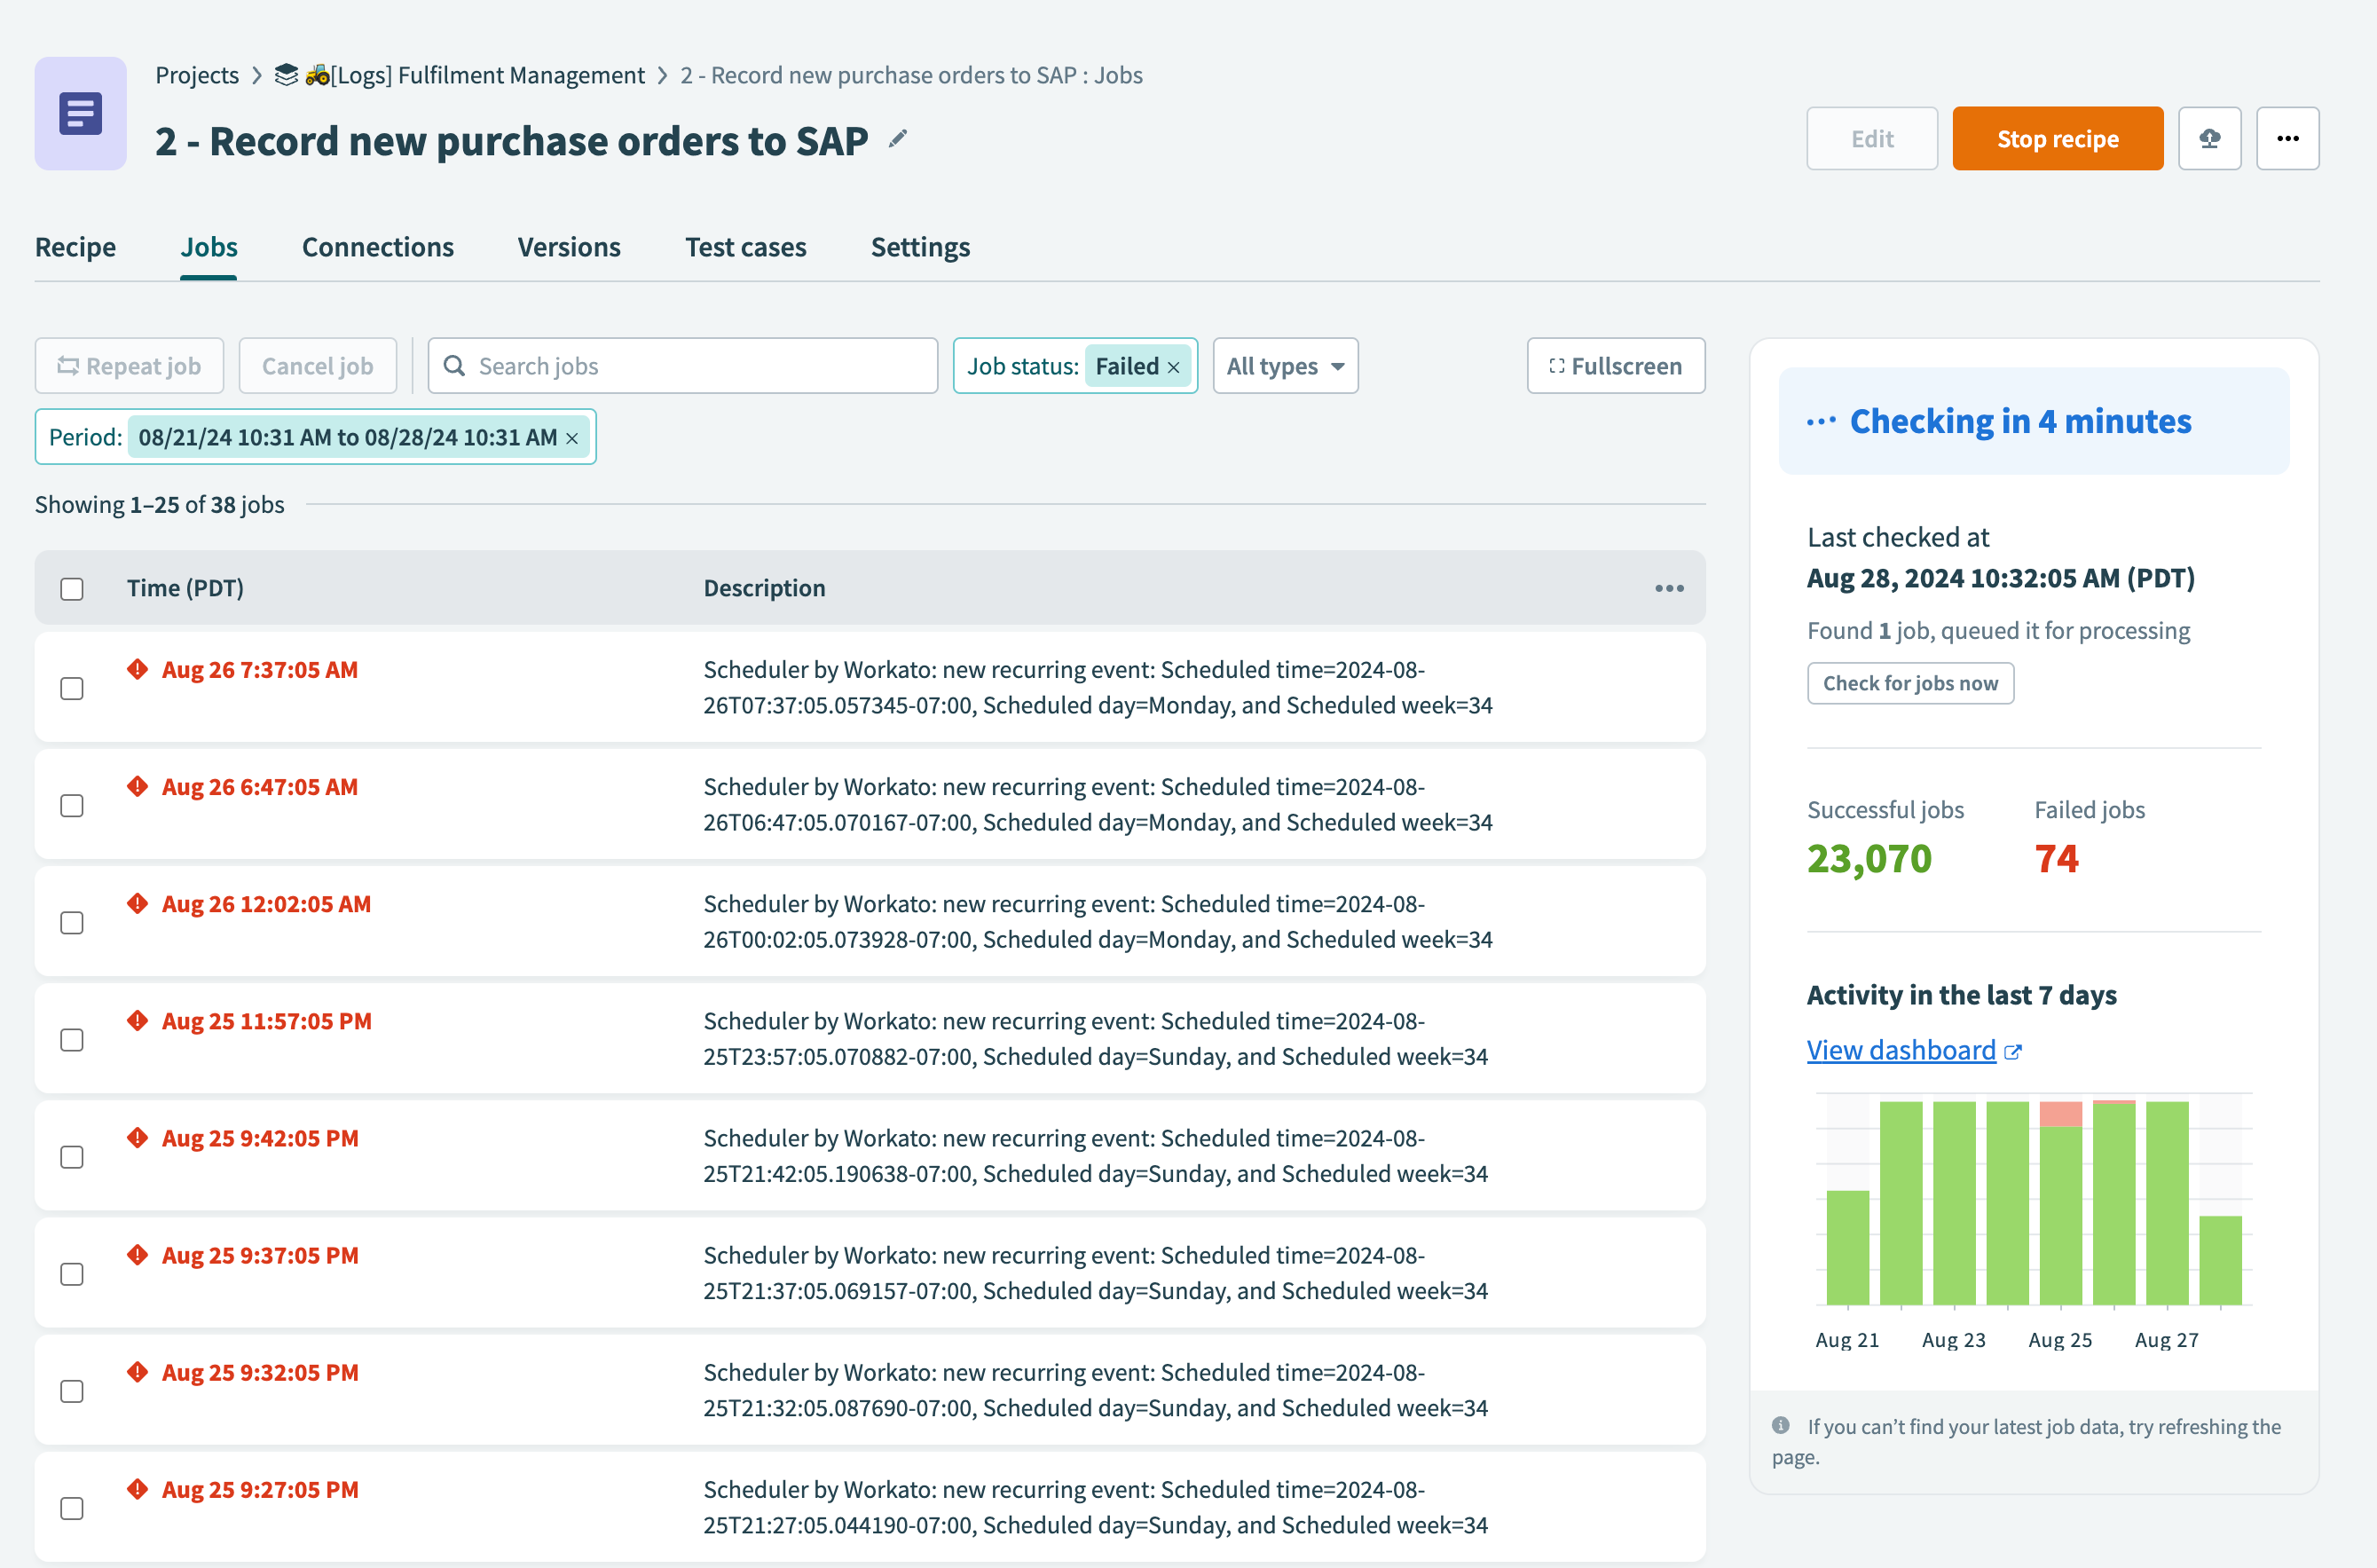This screenshot has width=2377, height=1568.
Task: Click the Stop recipe button
Action: click(x=2057, y=137)
